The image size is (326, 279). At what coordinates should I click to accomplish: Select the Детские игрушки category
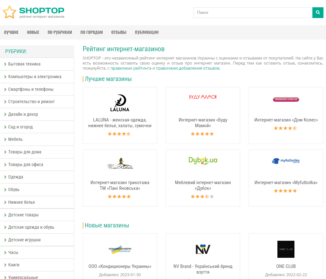click(x=37, y=240)
